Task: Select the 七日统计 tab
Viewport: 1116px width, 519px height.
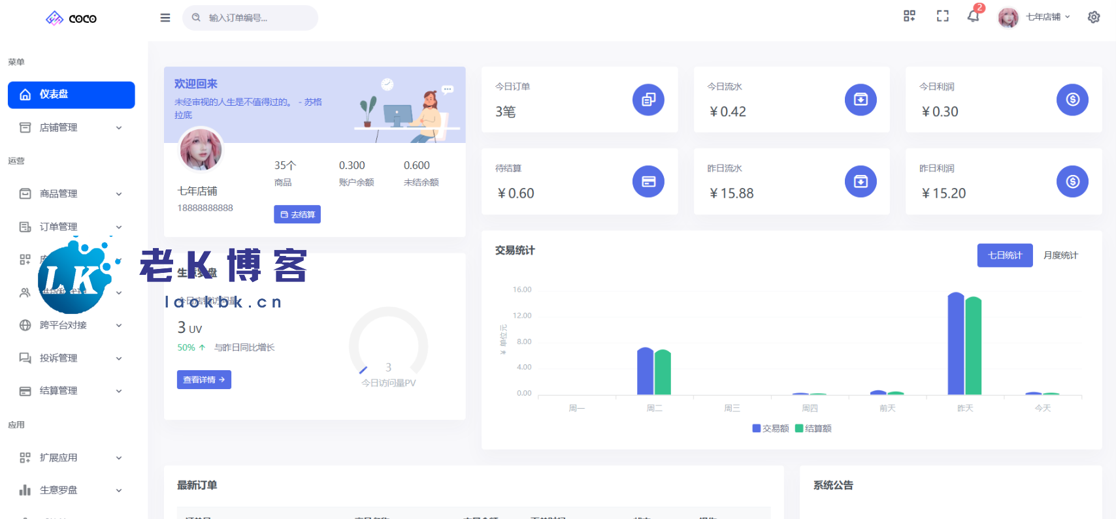Action: (1004, 255)
